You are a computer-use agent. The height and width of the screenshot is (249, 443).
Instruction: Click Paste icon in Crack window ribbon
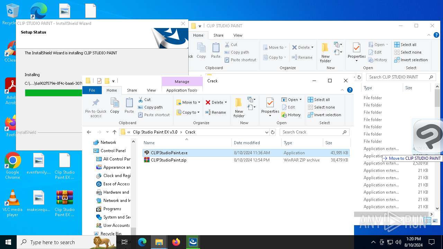[x=129, y=105]
